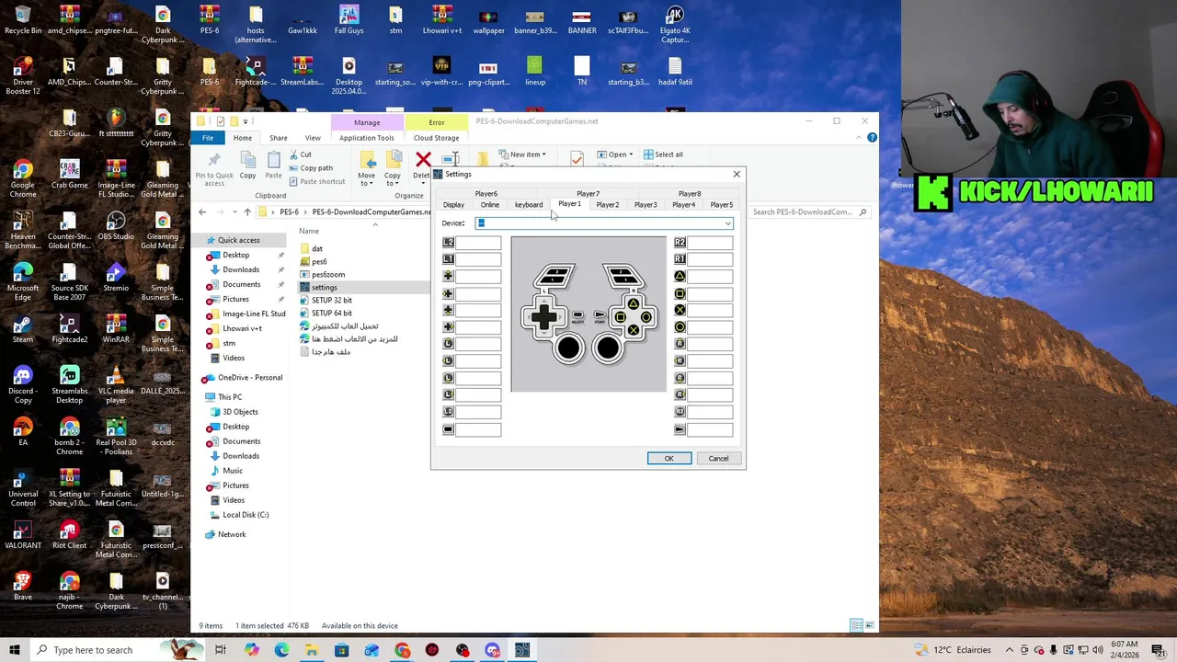The width and height of the screenshot is (1177, 662).
Task: Click the Pin to Quick access icon
Action: click(214, 161)
